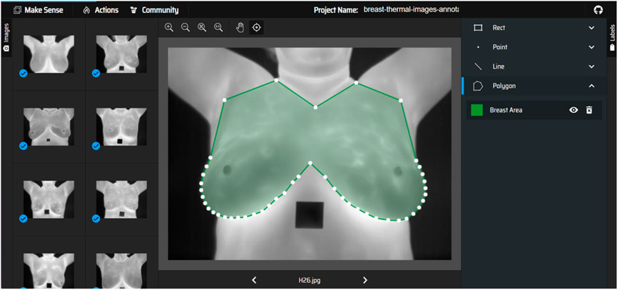618x290 pixels.
Task: Click the 1:1 max zoom icon
Action: pos(219,27)
